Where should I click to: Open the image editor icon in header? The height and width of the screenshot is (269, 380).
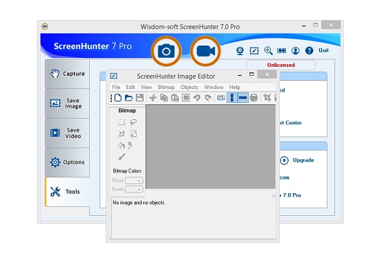[x=254, y=51]
